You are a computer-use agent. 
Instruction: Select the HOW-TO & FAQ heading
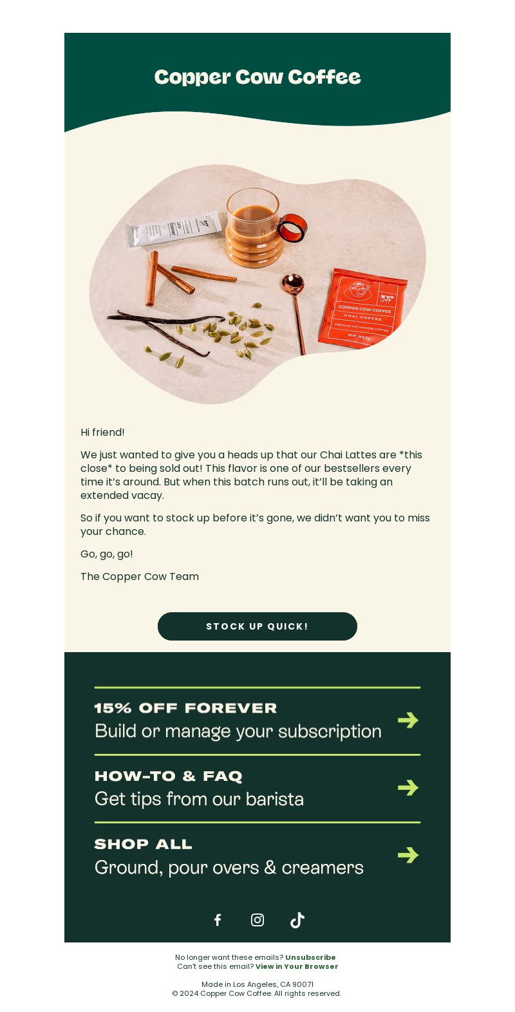point(169,776)
